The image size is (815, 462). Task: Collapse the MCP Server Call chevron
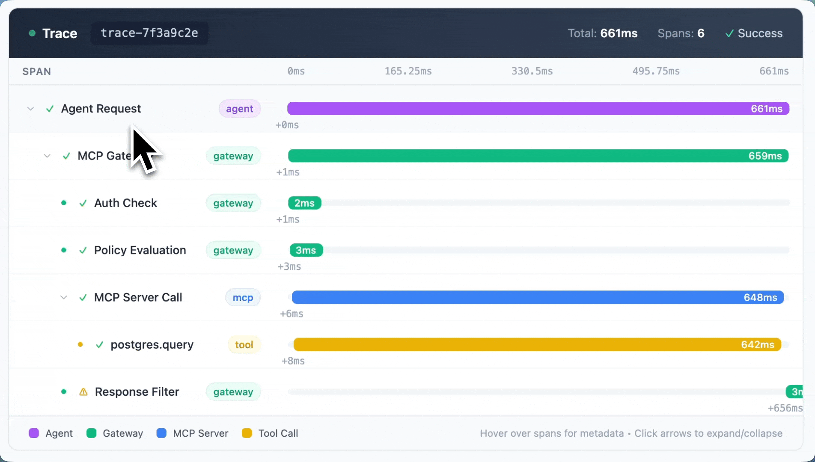[64, 297]
